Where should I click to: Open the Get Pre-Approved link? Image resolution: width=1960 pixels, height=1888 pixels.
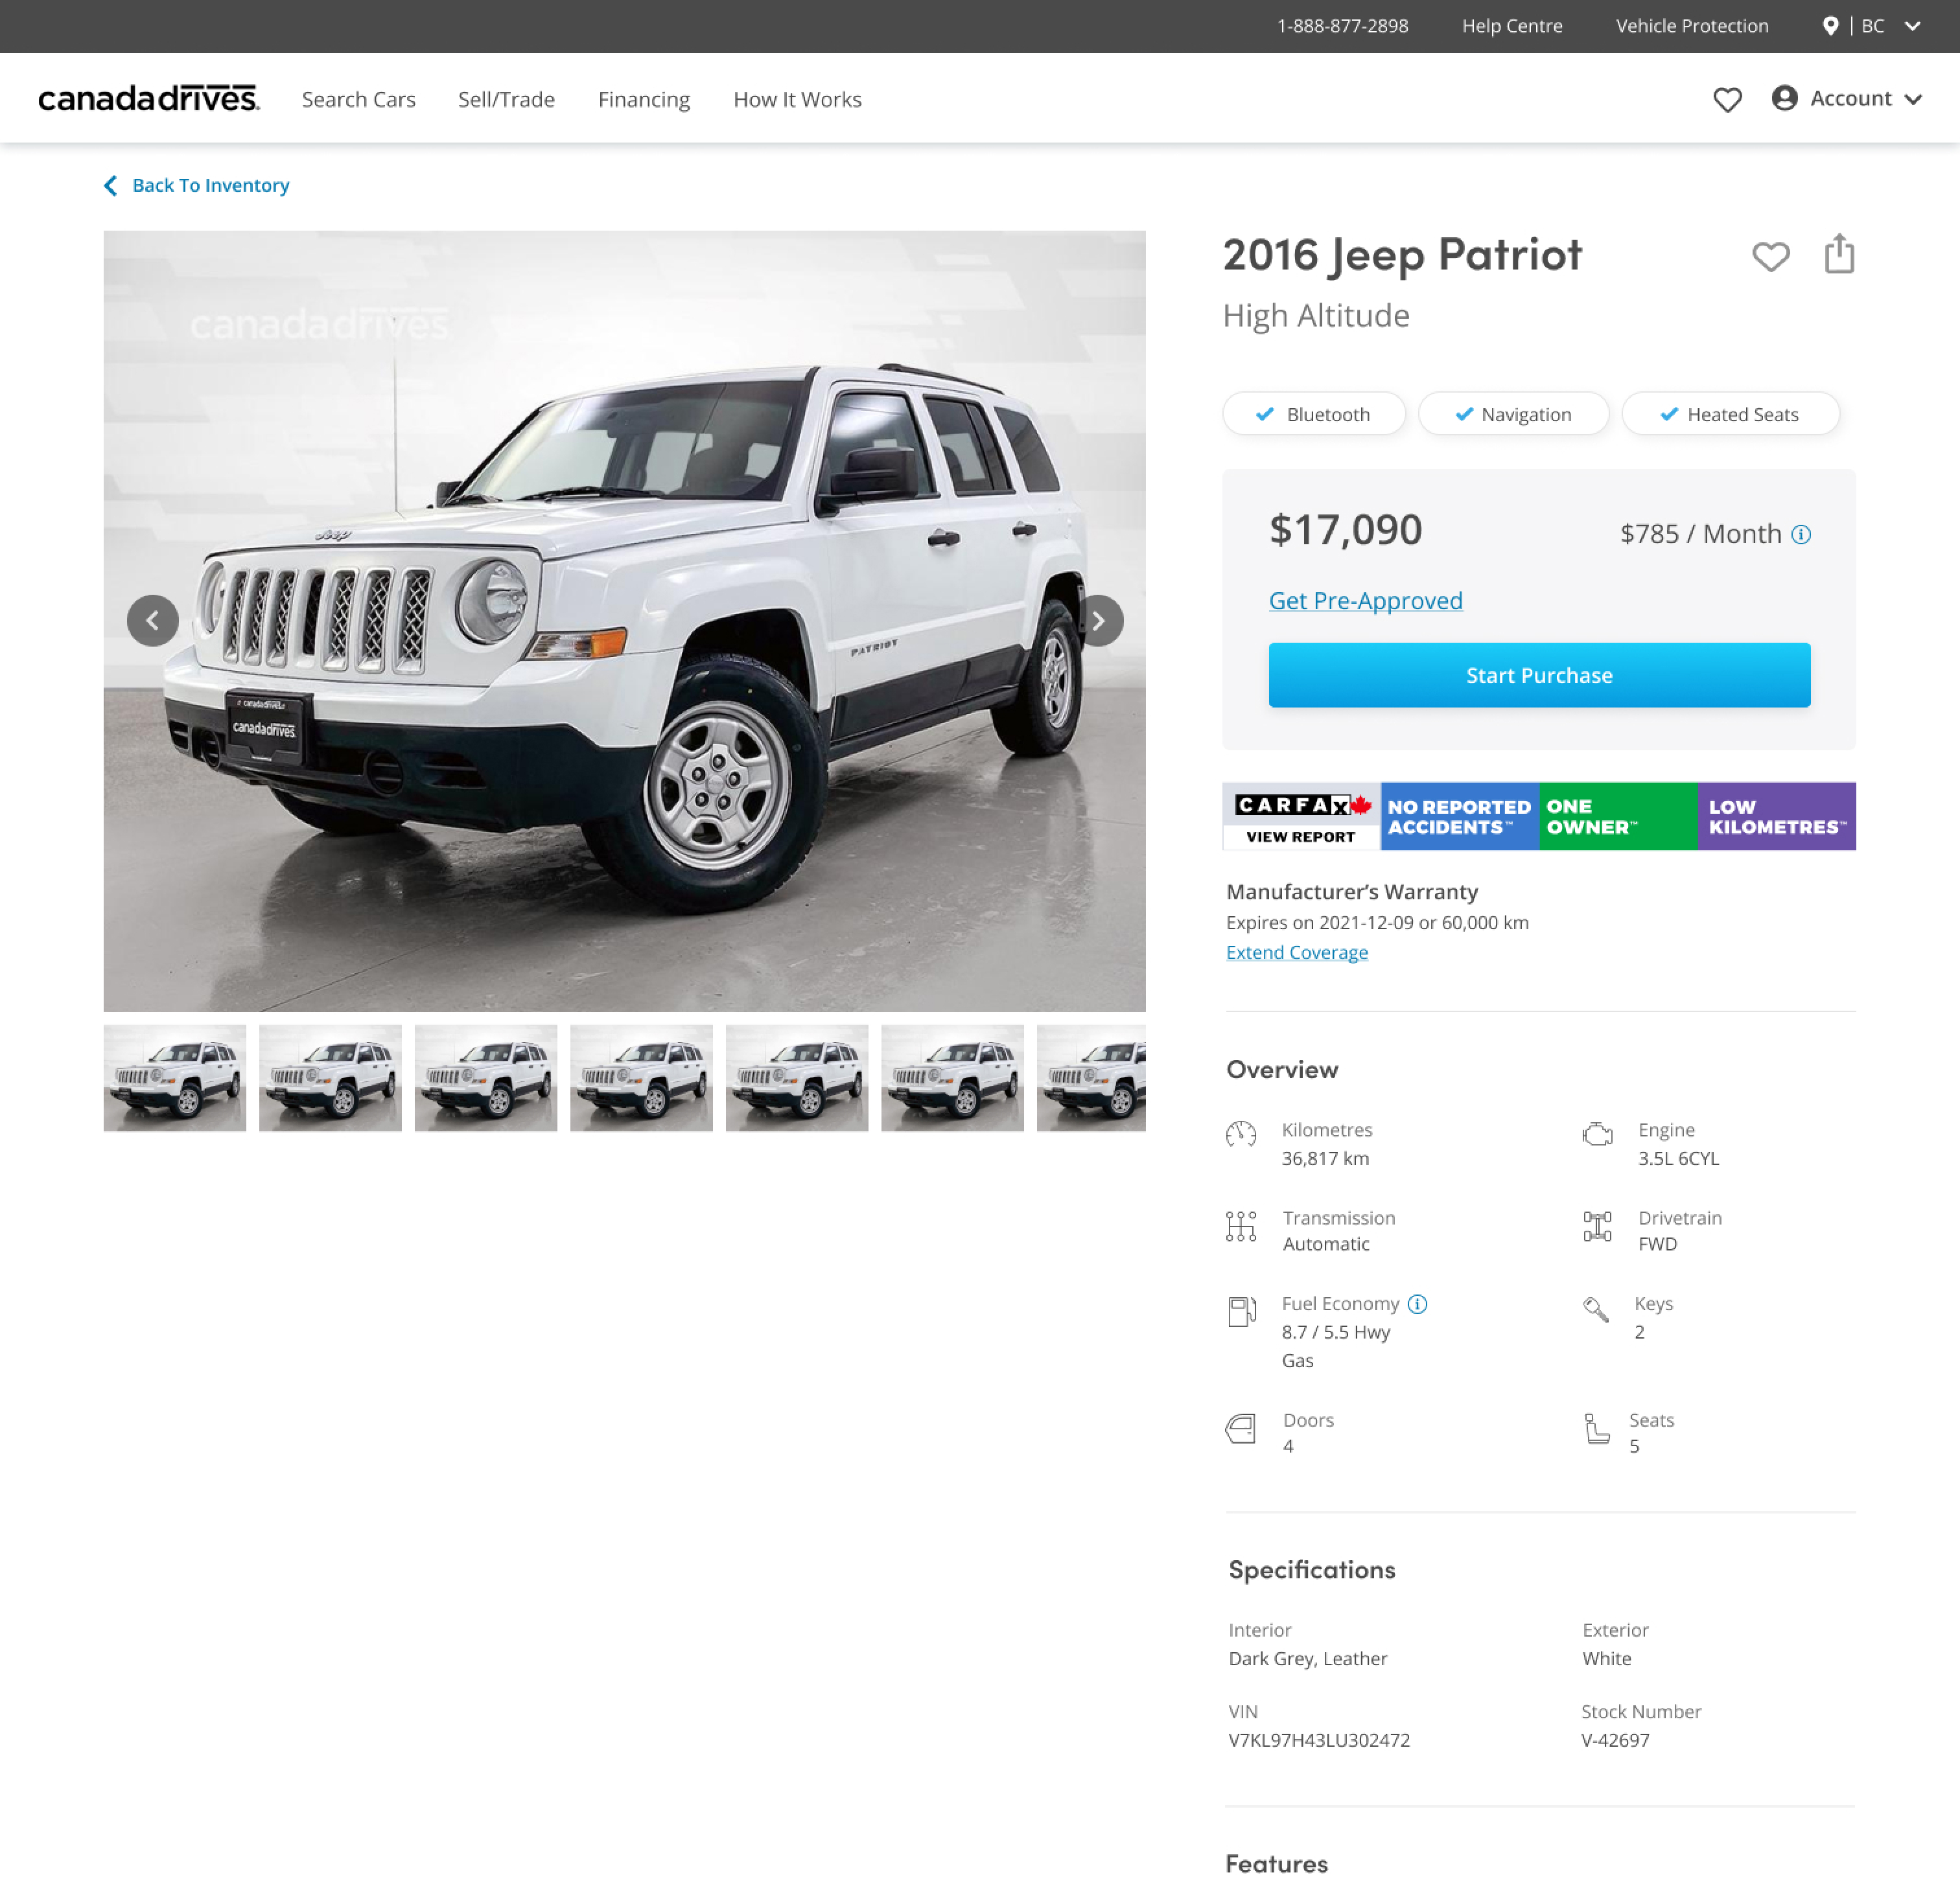[x=1365, y=600]
